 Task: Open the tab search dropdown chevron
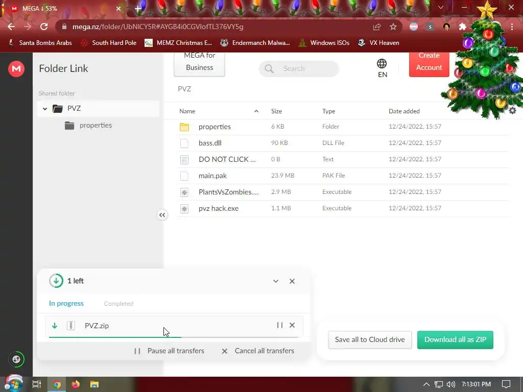click(441, 7)
